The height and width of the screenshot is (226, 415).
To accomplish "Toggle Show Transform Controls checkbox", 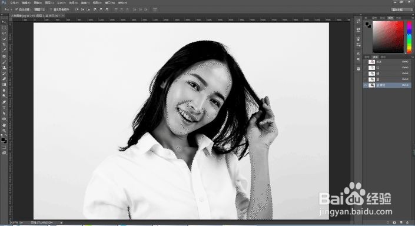I will tap(51, 9).
